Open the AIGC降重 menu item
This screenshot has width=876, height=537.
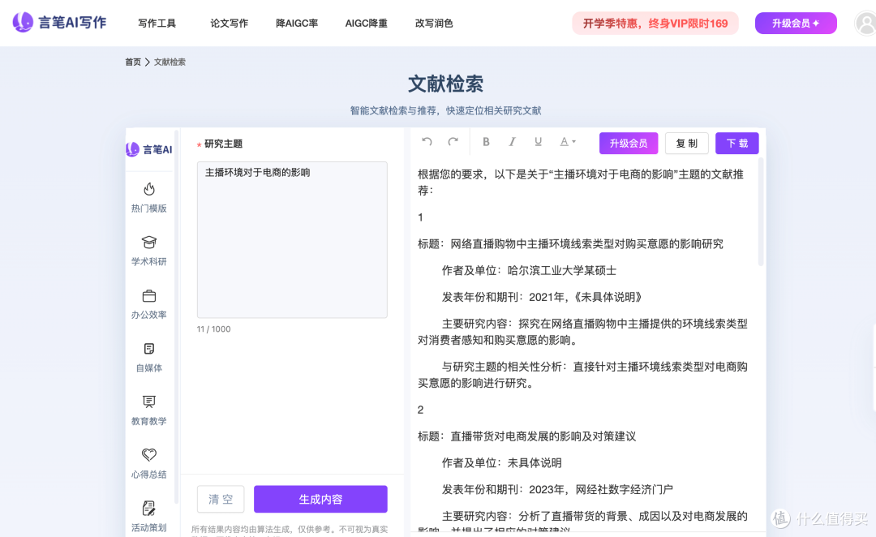(x=367, y=24)
